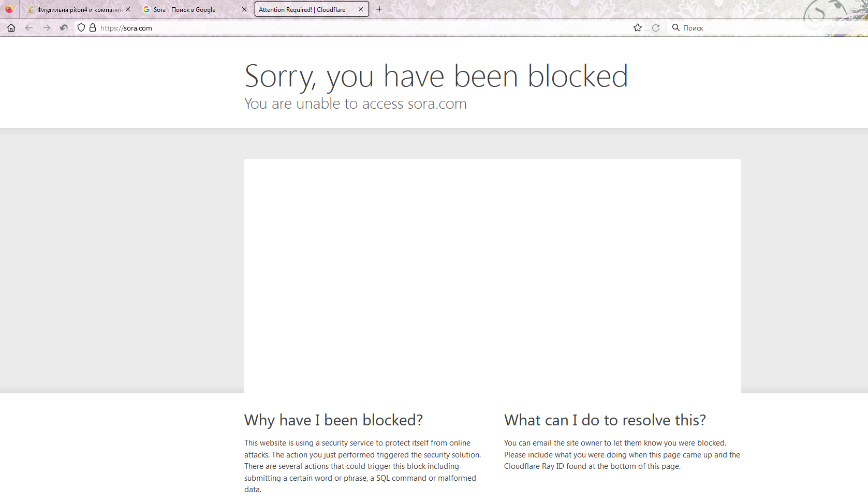Image resolution: width=868 pixels, height=503 pixels.
Task: Click the search magnifier icon
Action: point(675,27)
